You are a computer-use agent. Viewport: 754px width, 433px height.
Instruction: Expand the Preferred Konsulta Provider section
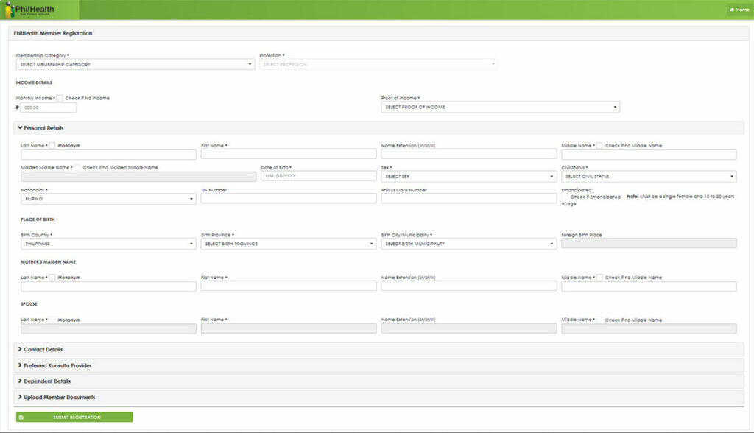(57, 366)
